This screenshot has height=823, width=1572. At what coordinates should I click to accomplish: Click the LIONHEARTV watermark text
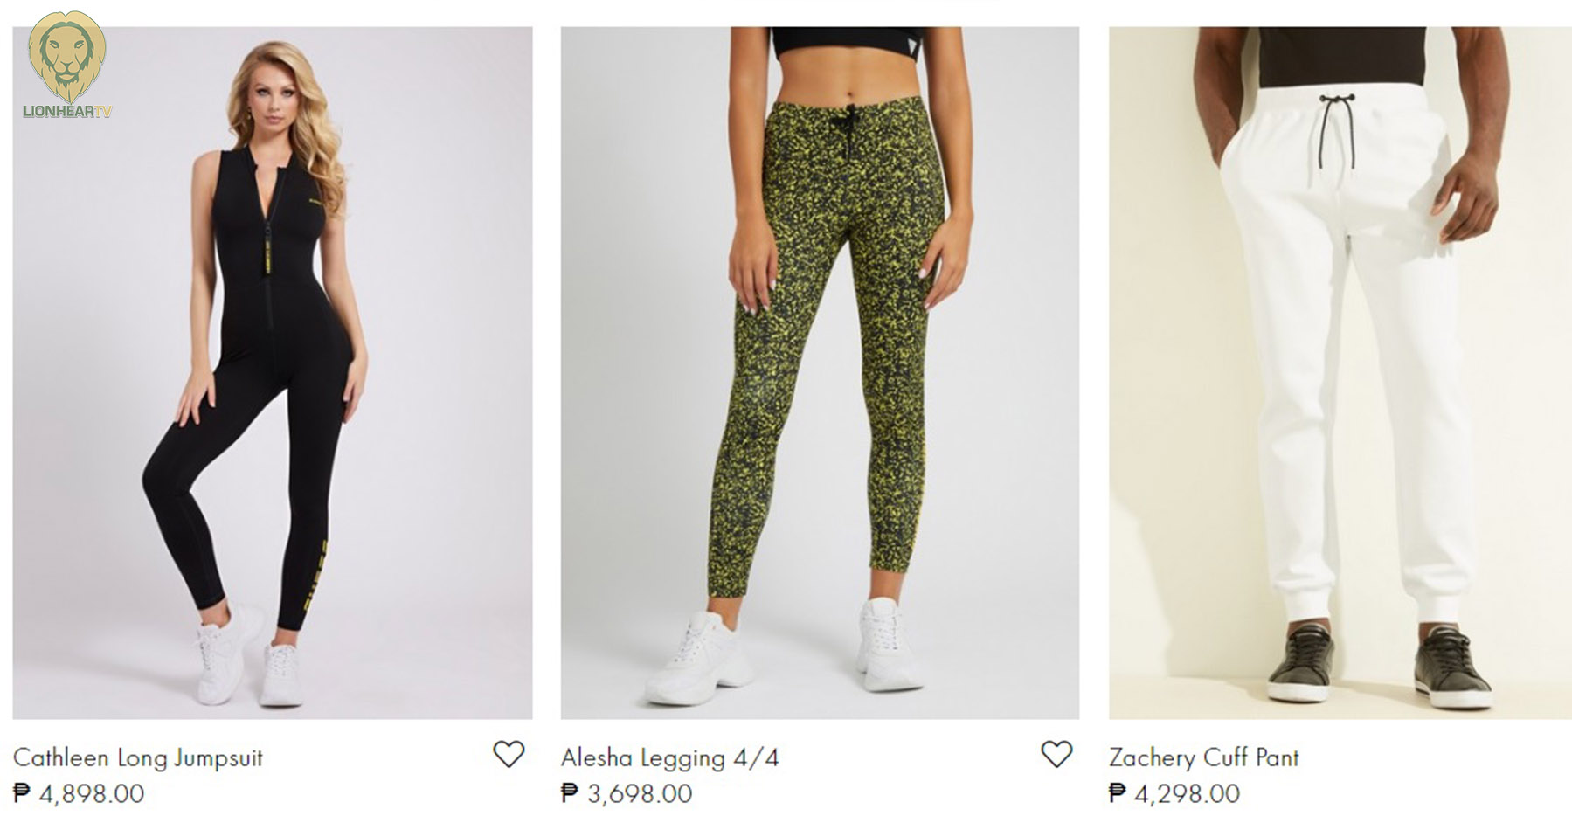[x=67, y=112]
